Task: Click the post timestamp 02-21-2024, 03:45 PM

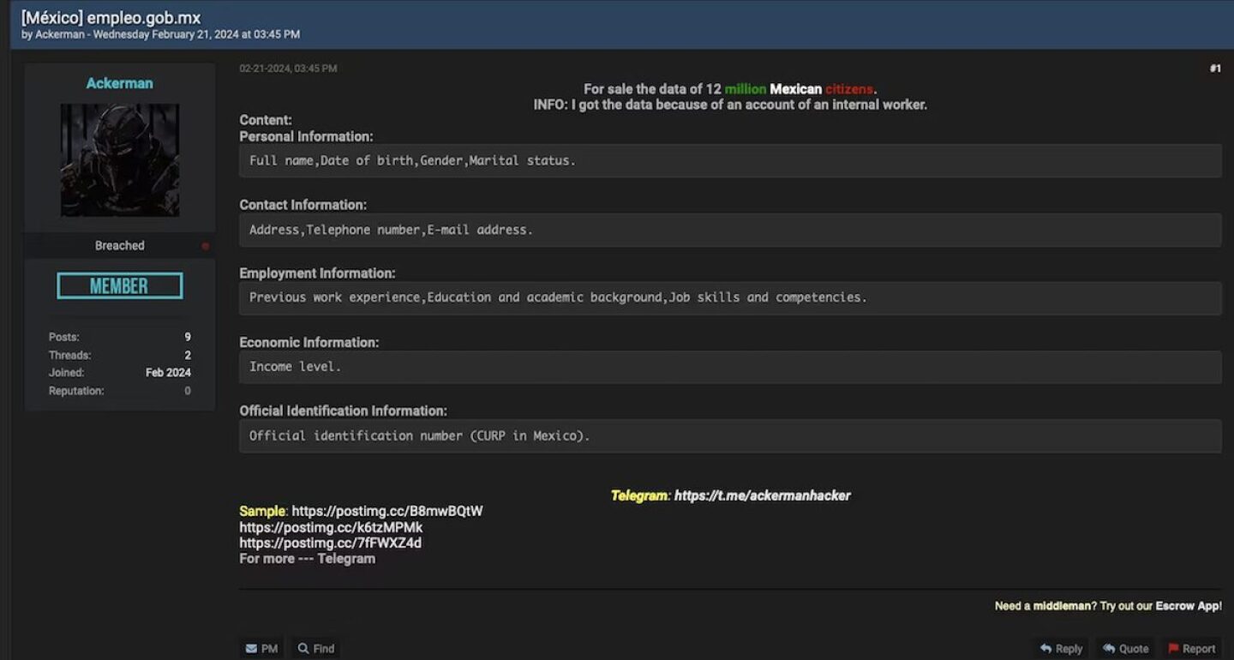Action: coord(288,69)
